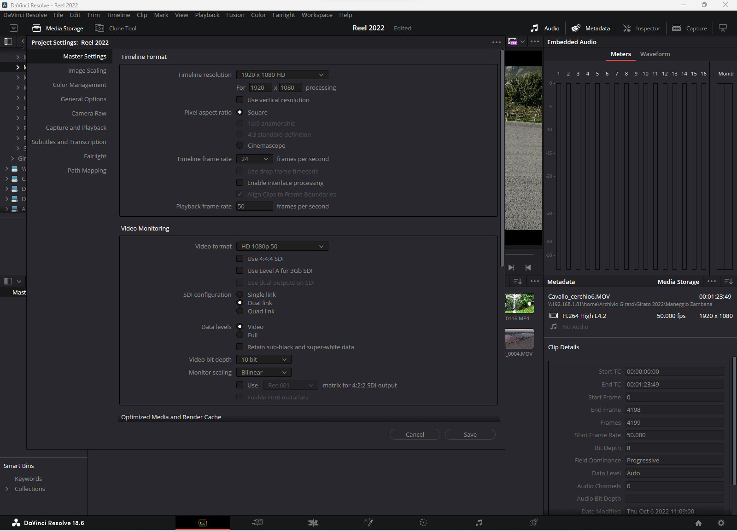Select Single link SDI configuration
Image resolution: width=737 pixels, height=531 pixels.
click(x=240, y=294)
